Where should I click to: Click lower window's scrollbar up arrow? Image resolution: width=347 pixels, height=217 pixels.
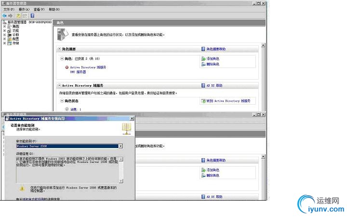click(x=263, y=157)
